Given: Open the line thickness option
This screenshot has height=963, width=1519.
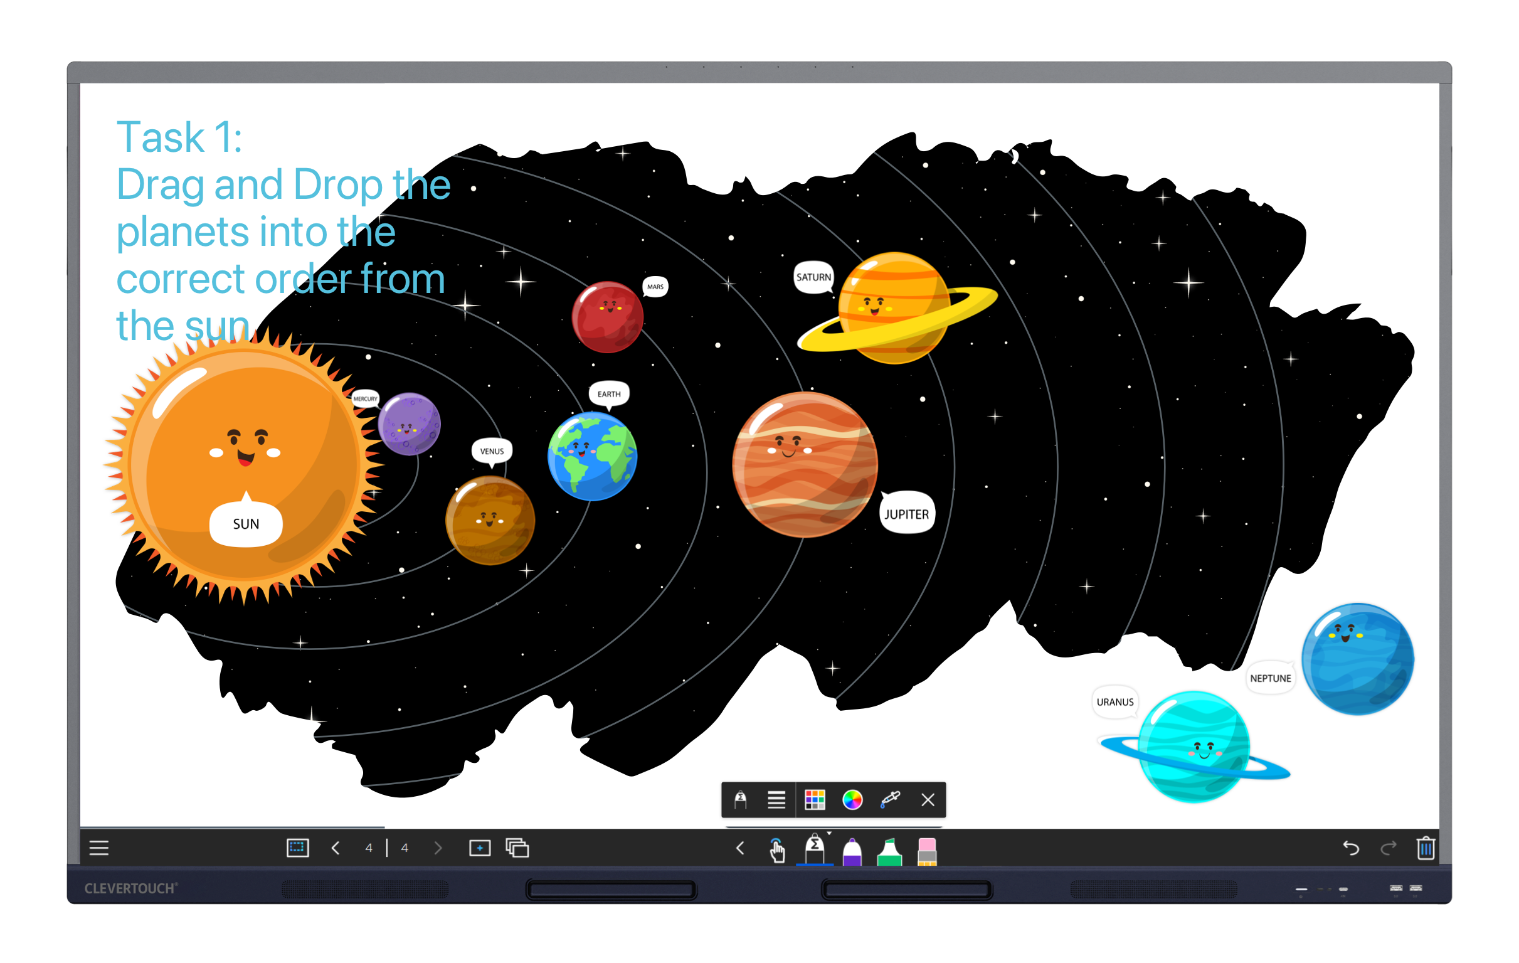Looking at the screenshot, I should coord(776,799).
